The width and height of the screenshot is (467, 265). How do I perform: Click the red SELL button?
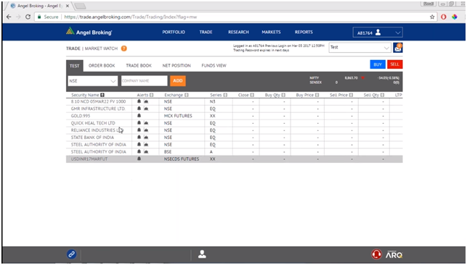point(394,64)
